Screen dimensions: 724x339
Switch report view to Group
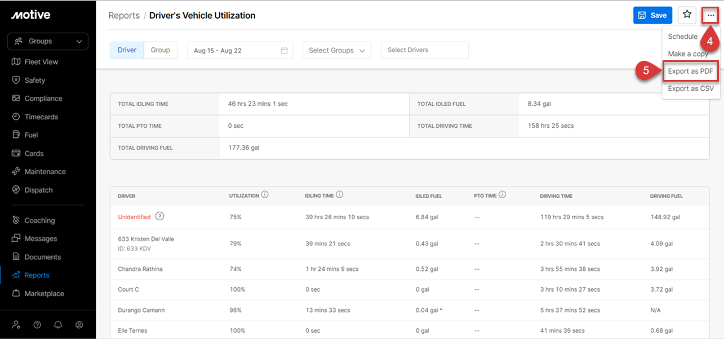pyautogui.click(x=161, y=50)
